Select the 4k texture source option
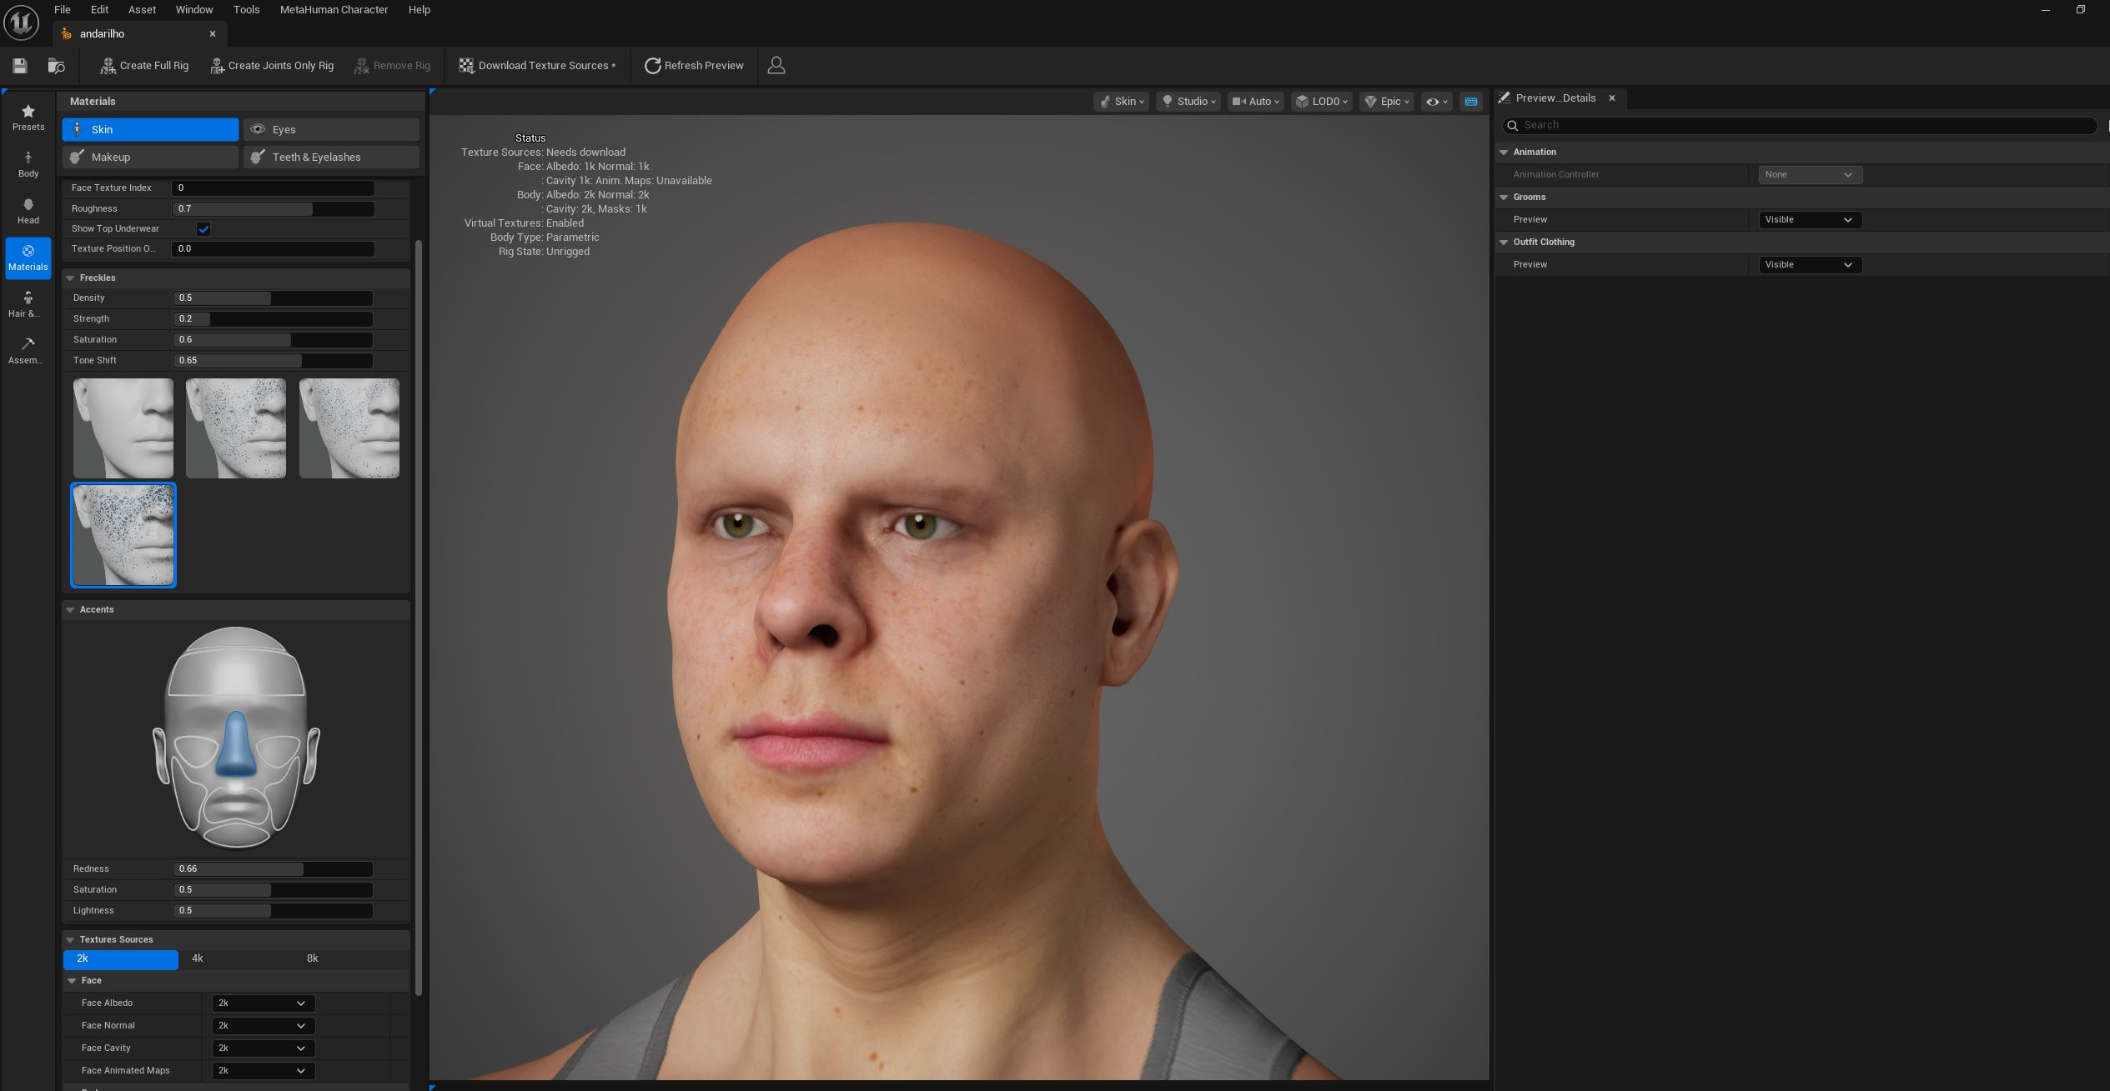Screen dimensions: 2110x1091 click(198, 958)
